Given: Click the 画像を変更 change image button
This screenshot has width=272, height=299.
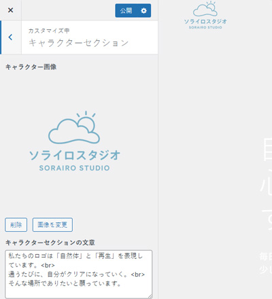Looking at the screenshot, I should tap(52, 225).
